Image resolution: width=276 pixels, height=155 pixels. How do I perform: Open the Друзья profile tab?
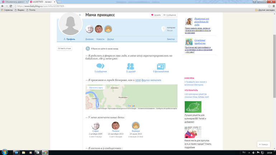pyautogui.click(x=110, y=39)
